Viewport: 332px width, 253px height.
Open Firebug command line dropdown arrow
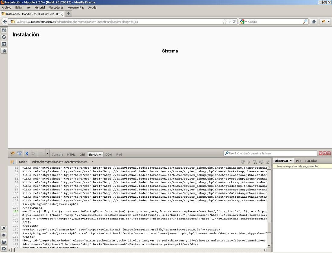pos(47,153)
